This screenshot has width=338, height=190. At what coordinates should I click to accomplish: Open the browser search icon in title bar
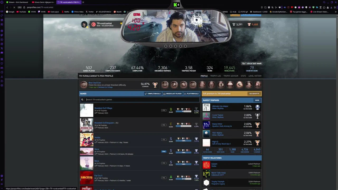pos(324,2)
